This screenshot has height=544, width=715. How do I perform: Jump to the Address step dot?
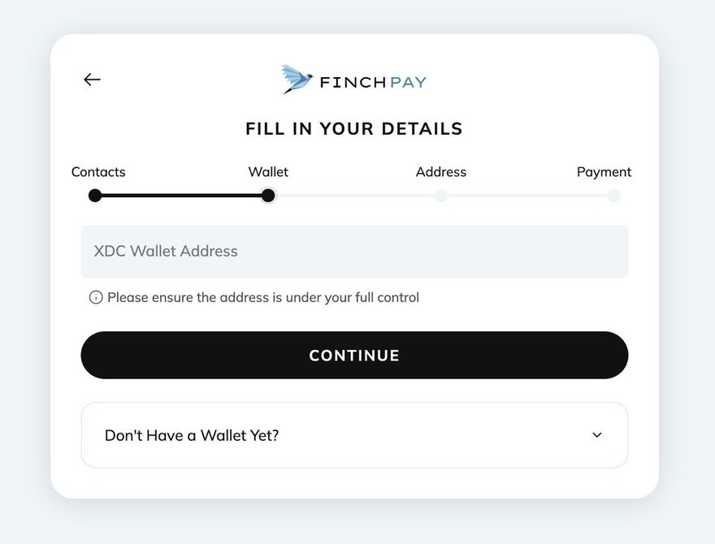pyautogui.click(x=441, y=196)
